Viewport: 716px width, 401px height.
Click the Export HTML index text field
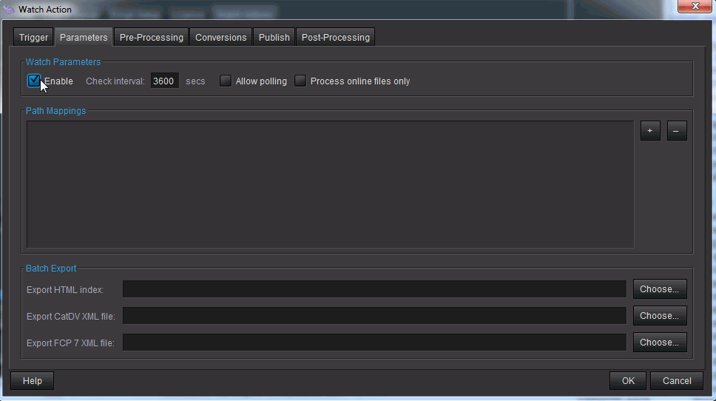click(x=374, y=289)
